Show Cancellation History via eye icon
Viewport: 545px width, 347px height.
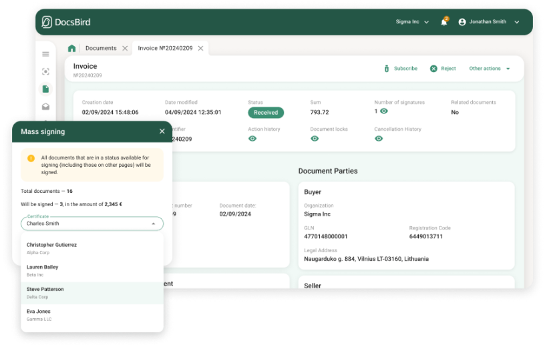[379, 138]
